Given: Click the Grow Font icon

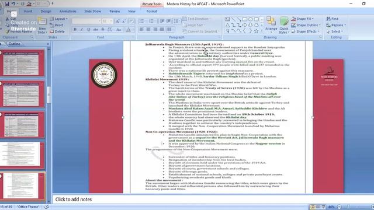Looking at the screenshot, I should pos(117,21).
